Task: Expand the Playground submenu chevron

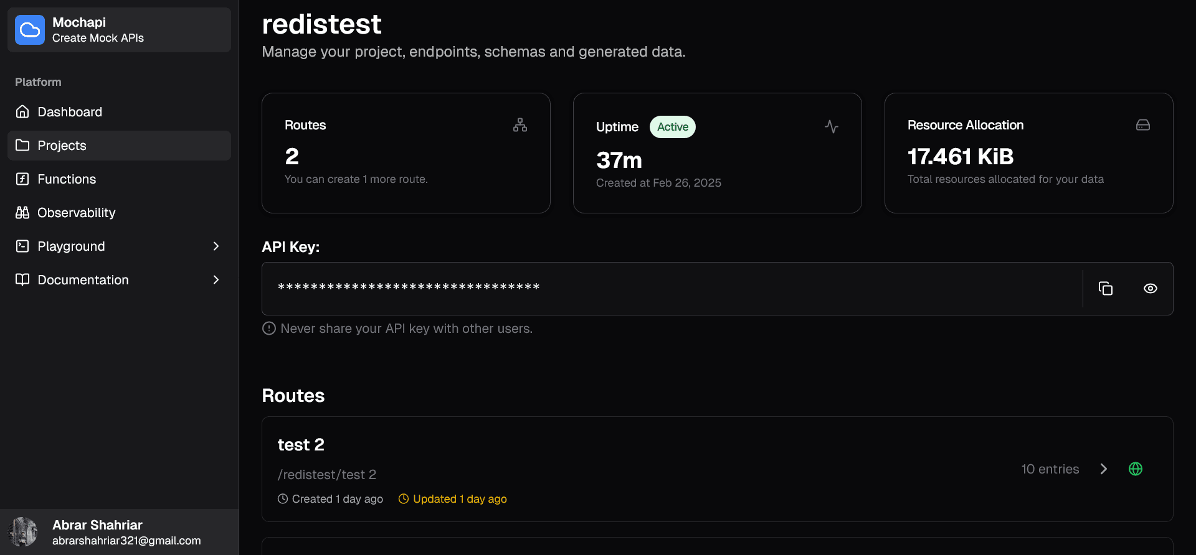Action: tap(216, 246)
